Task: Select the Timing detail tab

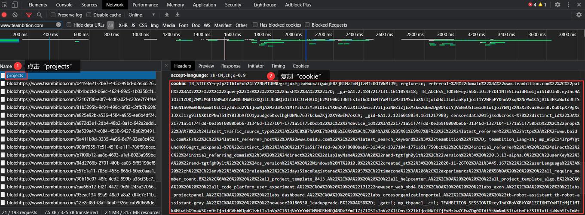Action: tap(278, 66)
